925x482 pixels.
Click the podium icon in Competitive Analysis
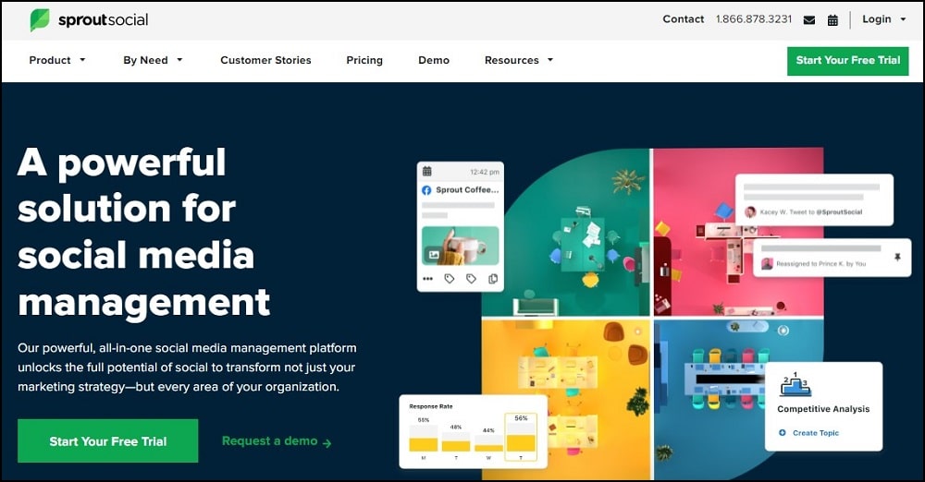[795, 384]
